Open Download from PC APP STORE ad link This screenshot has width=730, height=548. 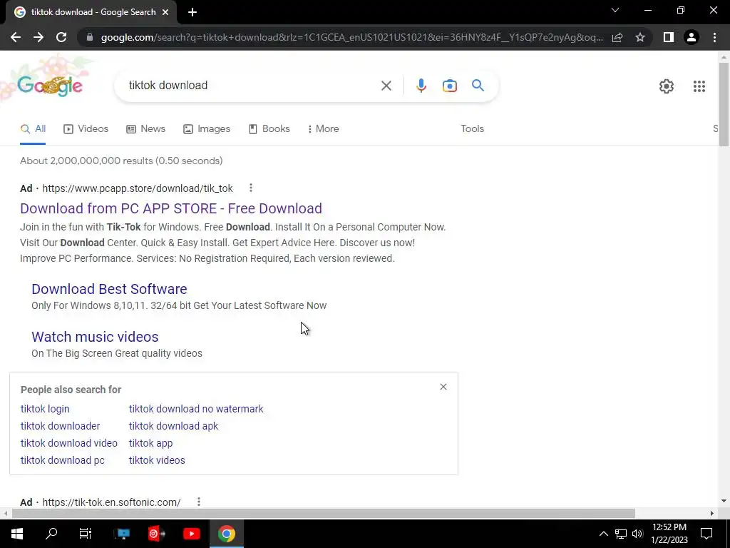171,208
